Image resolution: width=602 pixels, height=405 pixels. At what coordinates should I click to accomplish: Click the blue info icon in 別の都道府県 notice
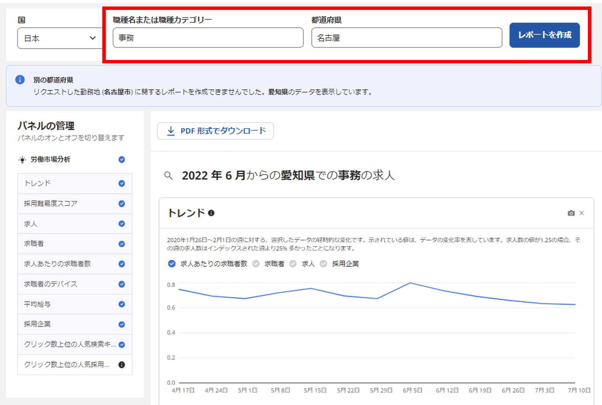pos(20,80)
